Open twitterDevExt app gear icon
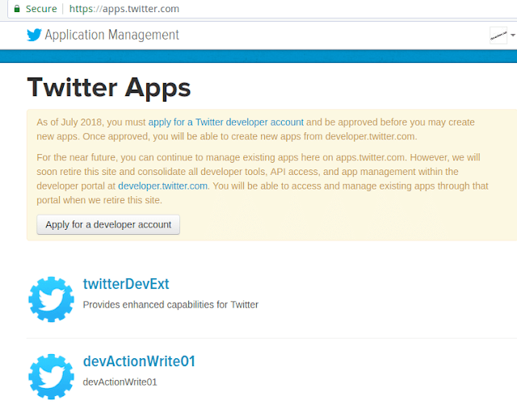Viewport: 517px width, 405px height. (x=52, y=299)
